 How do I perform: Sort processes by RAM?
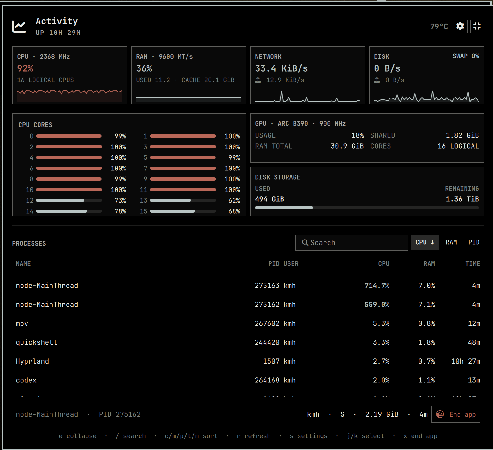(451, 242)
